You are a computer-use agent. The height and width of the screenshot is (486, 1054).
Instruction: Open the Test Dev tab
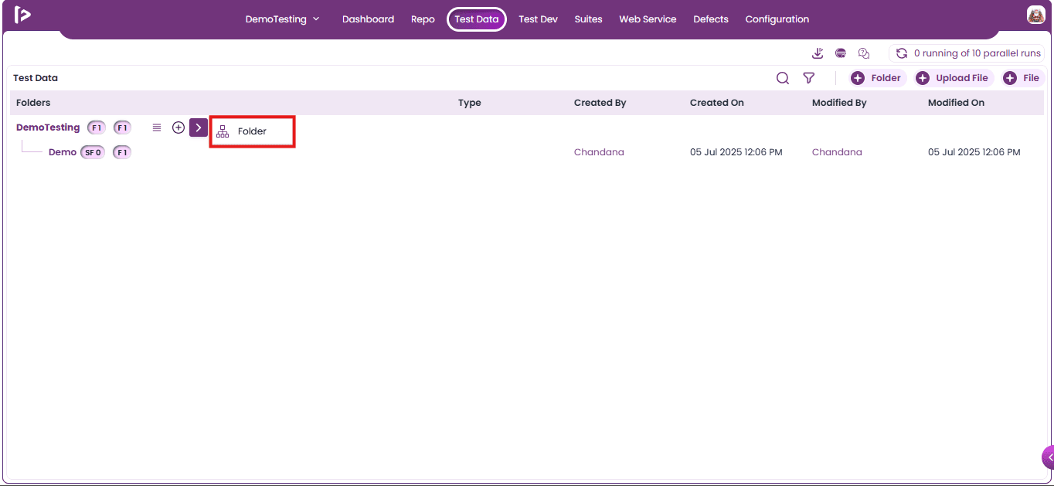[x=538, y=19]
